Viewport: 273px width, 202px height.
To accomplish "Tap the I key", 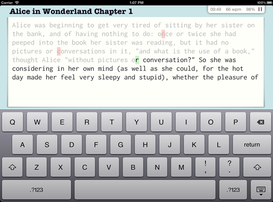I will click(x=186, y=122).
